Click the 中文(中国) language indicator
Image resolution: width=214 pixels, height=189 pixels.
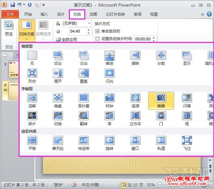point(91,185)
